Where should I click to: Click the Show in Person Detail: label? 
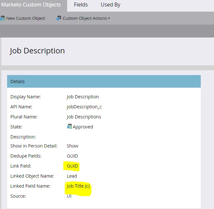click(x=34, y=146)
